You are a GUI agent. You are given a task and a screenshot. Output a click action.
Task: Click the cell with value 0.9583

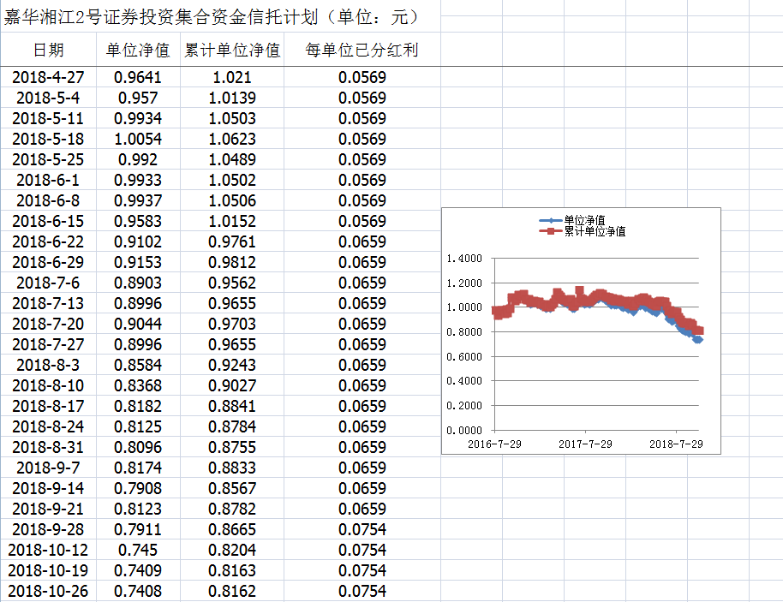pyautogui.click(x=138, y=221)
